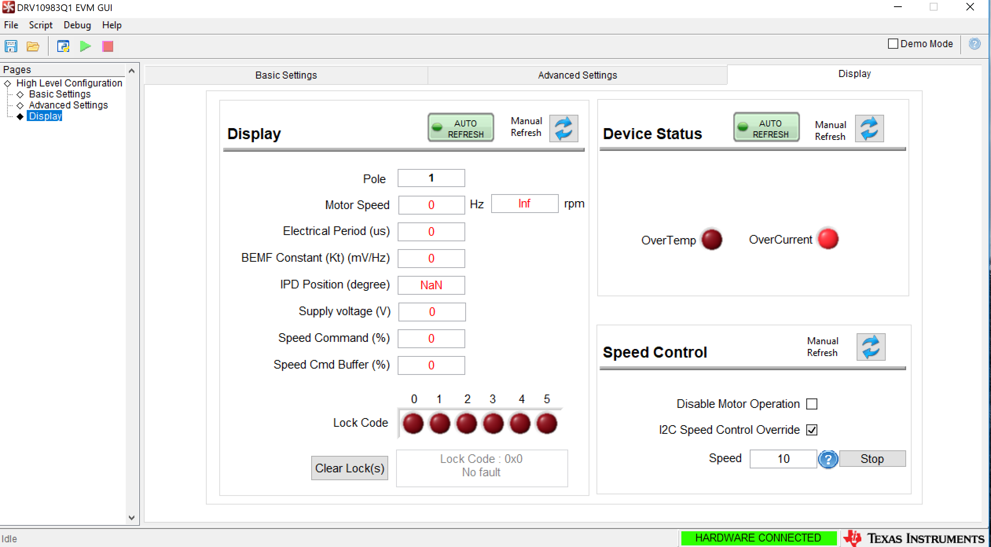The image size is (991, 547).
Task: Click the Pages panel scroll-down arrow
Action: pyautogui.click(x=132, y=518)
